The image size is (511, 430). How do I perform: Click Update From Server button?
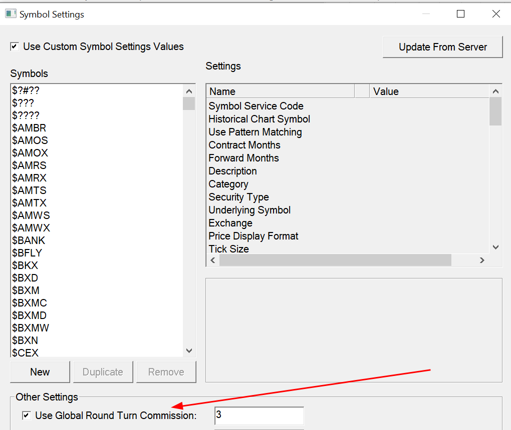coord(442,47)
